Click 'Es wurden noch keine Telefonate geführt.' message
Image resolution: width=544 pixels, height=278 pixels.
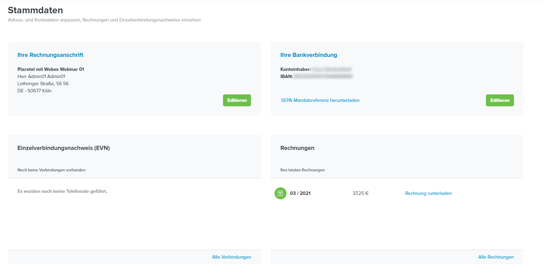click(x=62, y=191)
